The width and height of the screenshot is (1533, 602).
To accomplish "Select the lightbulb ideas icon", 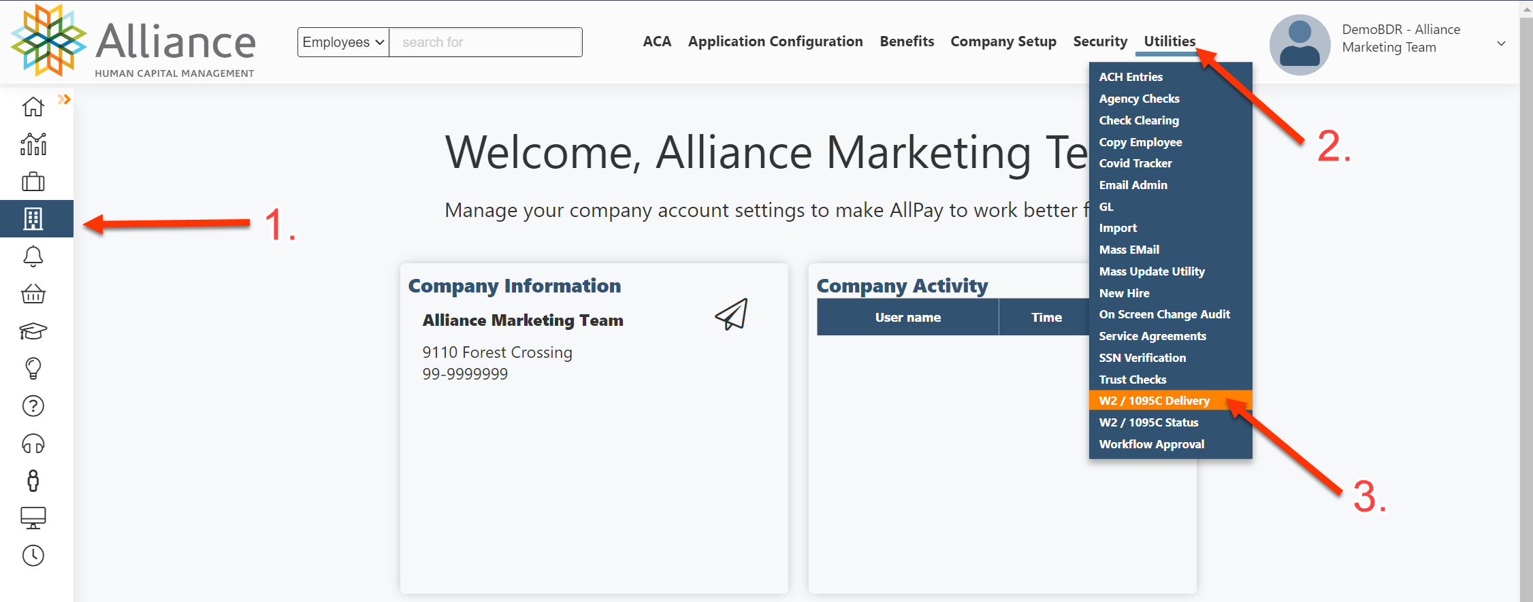I will click(33, 369).
